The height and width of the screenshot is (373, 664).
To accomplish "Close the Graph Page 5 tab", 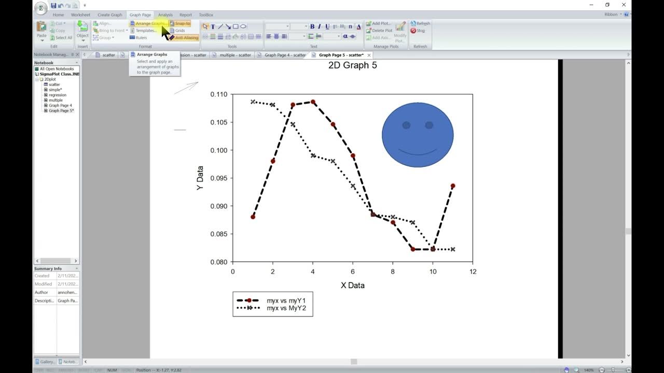I will point(369,55).
